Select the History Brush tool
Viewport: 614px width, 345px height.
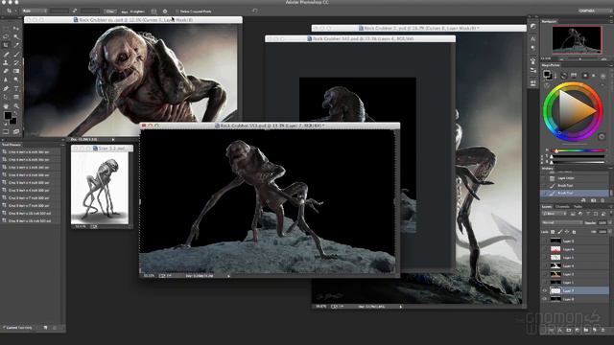16,62
